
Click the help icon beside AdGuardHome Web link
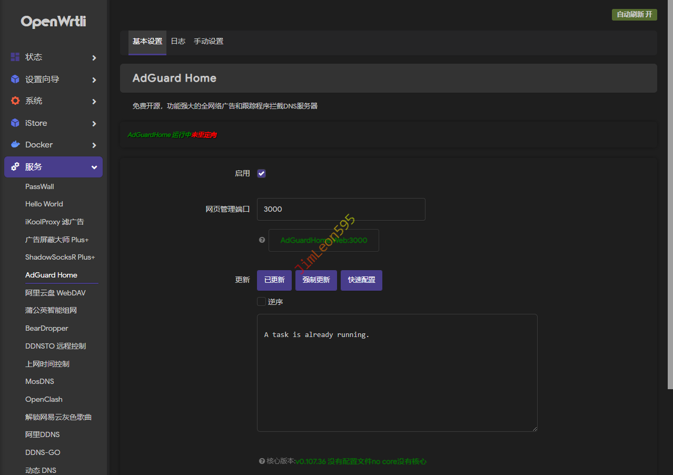click(262, 240)
